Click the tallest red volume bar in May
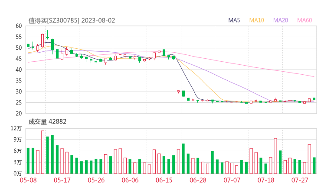Viewport: 321px width, 190px height. coord(43,152)
